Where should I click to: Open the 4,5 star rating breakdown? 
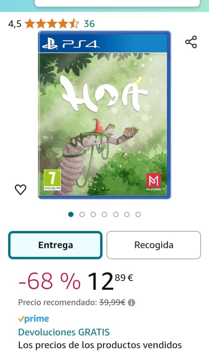[x=52, y=23]
